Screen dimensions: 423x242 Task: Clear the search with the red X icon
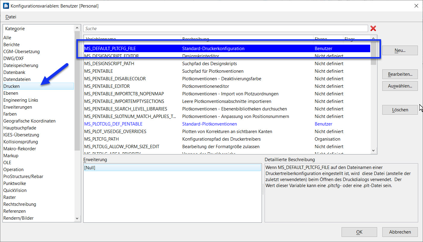373,28
